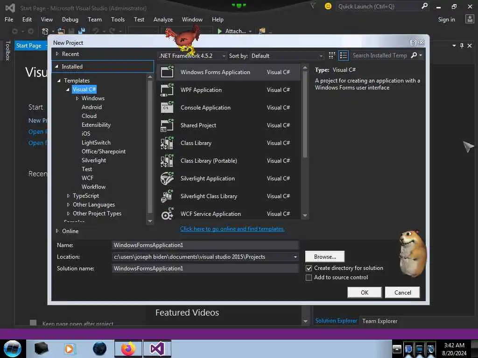
Task: Select the Console Application template icon
Action: coord(167,108)
